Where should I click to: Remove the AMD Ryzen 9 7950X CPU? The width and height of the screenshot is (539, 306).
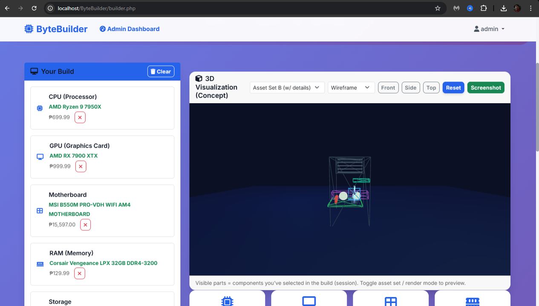pos(80,117)
